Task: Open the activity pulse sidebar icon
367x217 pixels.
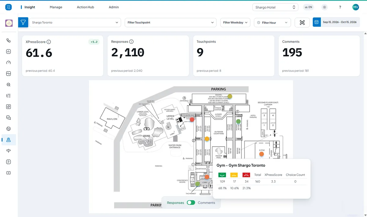Action: tap(9, 73)
